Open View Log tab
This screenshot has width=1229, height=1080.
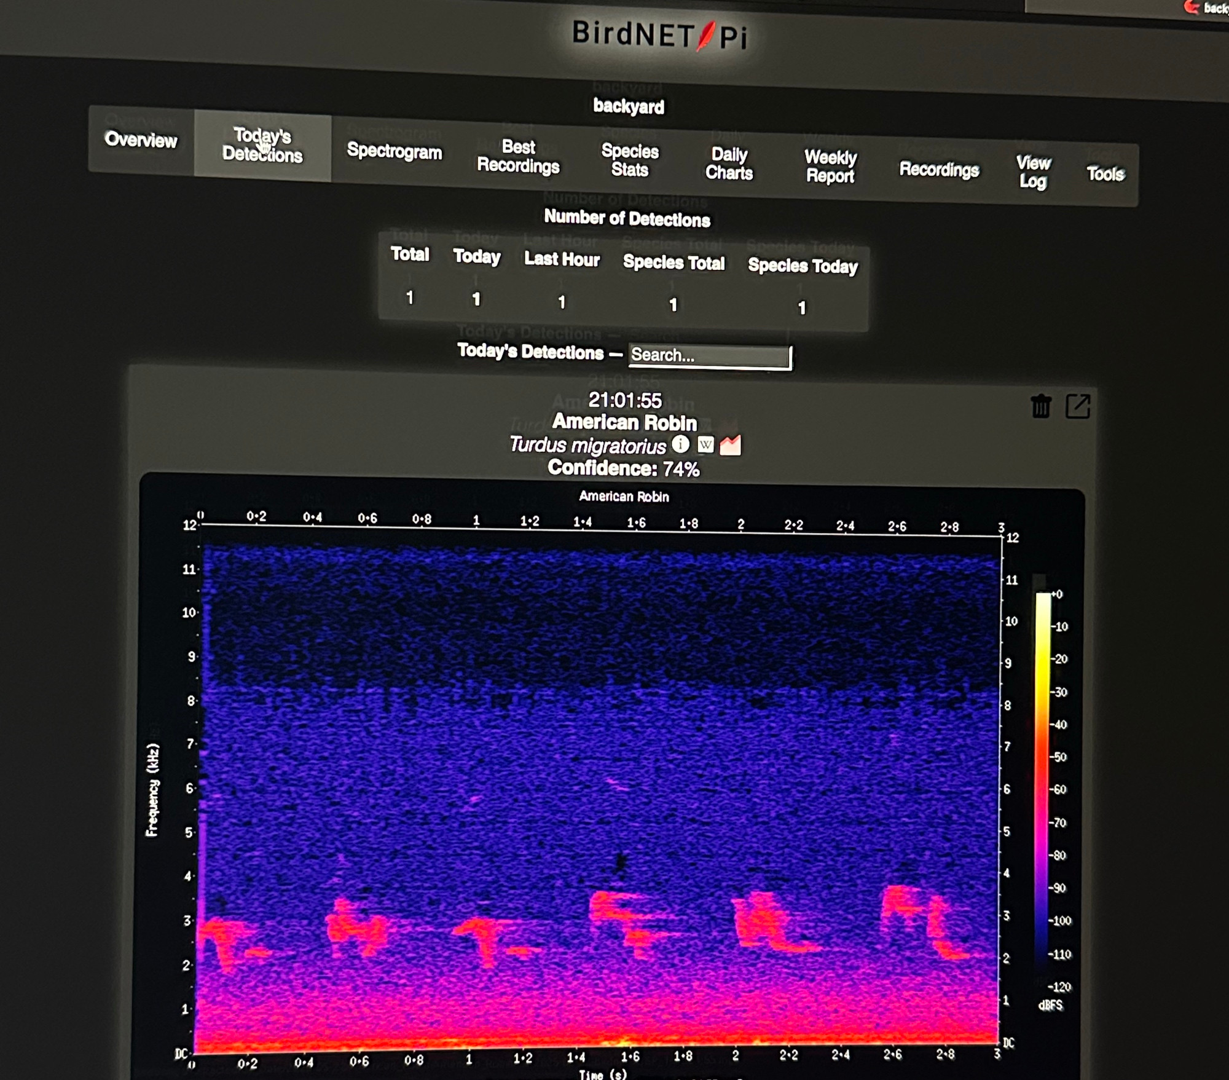[1033, 172]
